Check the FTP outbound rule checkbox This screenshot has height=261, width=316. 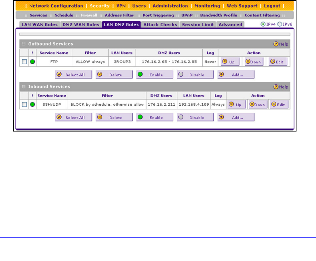coord(25,62)
